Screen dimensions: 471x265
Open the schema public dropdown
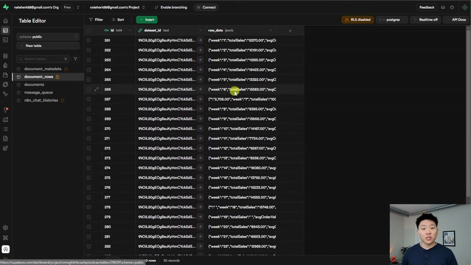click(x=48, y=37)
